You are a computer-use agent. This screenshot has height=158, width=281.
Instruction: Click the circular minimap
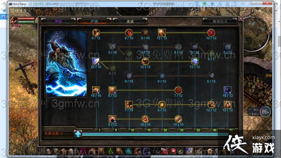coord(257,34)
